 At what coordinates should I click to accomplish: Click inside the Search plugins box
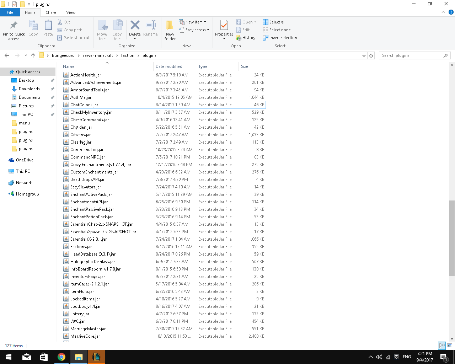(x=412, y=55)
